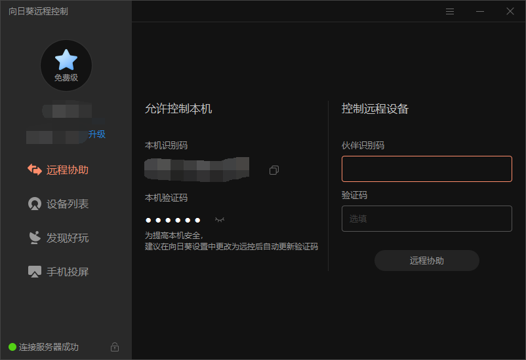Image resolution: width=526 pixels, height=360 pixels.
Task: Minimize the Sunlogin window
Action: coord(480,11)
